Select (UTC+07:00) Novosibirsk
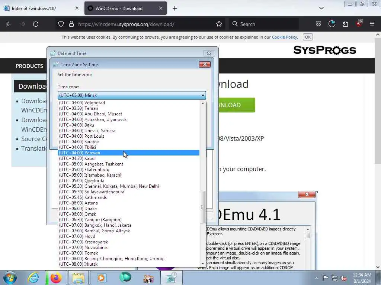 pyautogui.click(x=128, y=248)
